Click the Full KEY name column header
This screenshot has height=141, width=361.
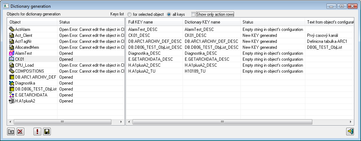pos(154,22)
